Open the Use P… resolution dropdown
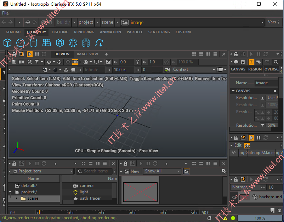 pos(273,98)
